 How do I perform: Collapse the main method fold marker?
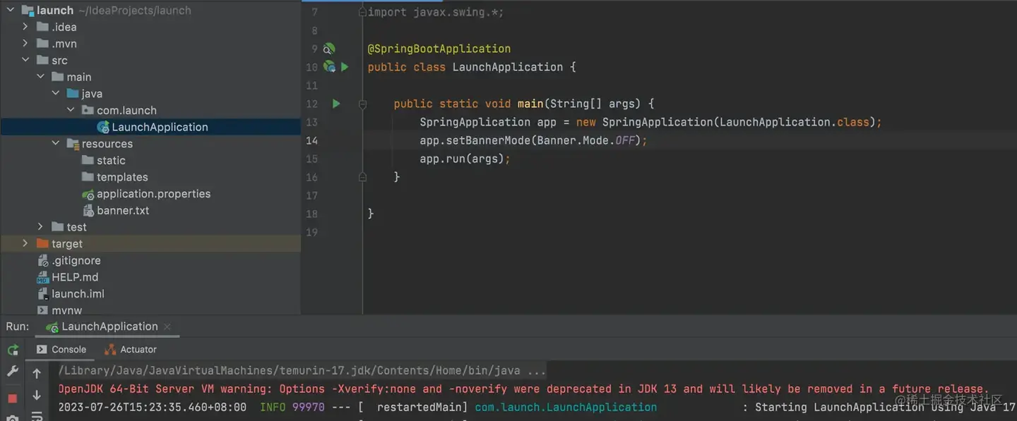tap(362, 103)
